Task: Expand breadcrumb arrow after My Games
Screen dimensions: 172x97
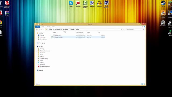Action: (x=69, y=29)
